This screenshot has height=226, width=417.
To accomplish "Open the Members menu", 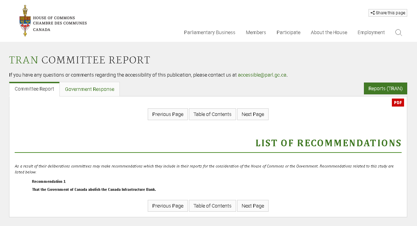I will (256, 32).
